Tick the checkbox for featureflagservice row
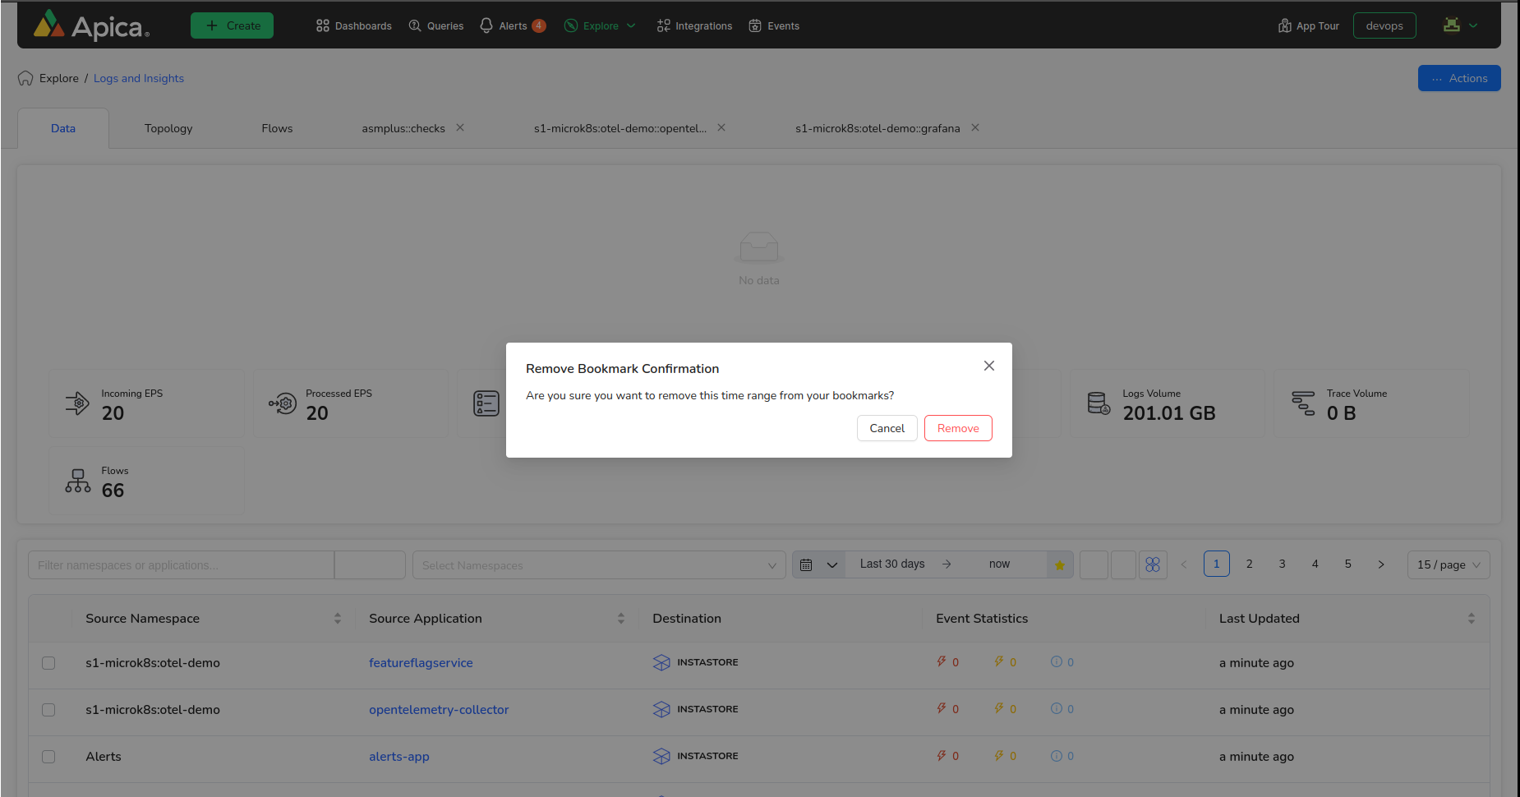Viewport: 1520px width, 797px height. coord(48,663)
